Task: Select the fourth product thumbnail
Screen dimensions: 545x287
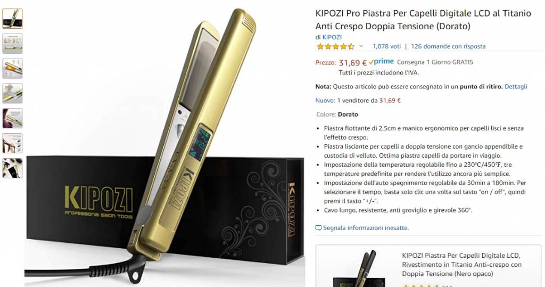Action: pos(13,93)
